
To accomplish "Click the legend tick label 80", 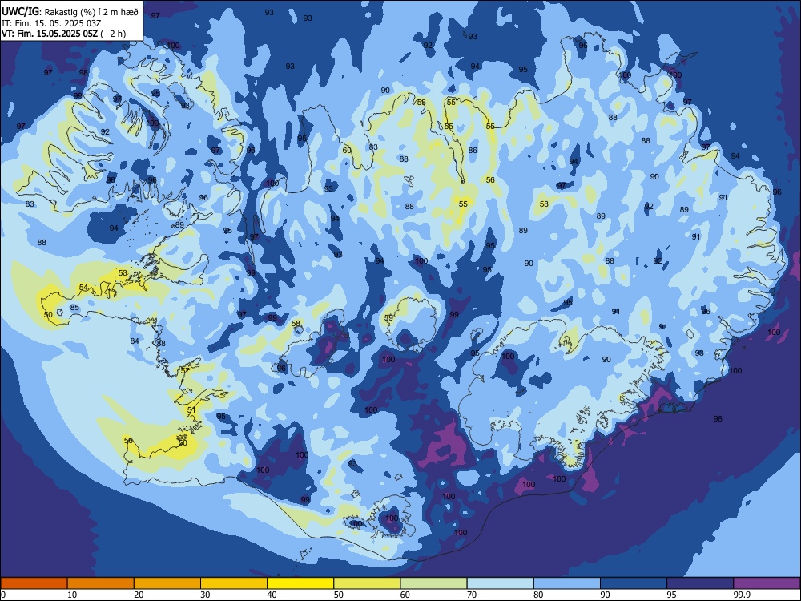I will (x=538, y=595).
